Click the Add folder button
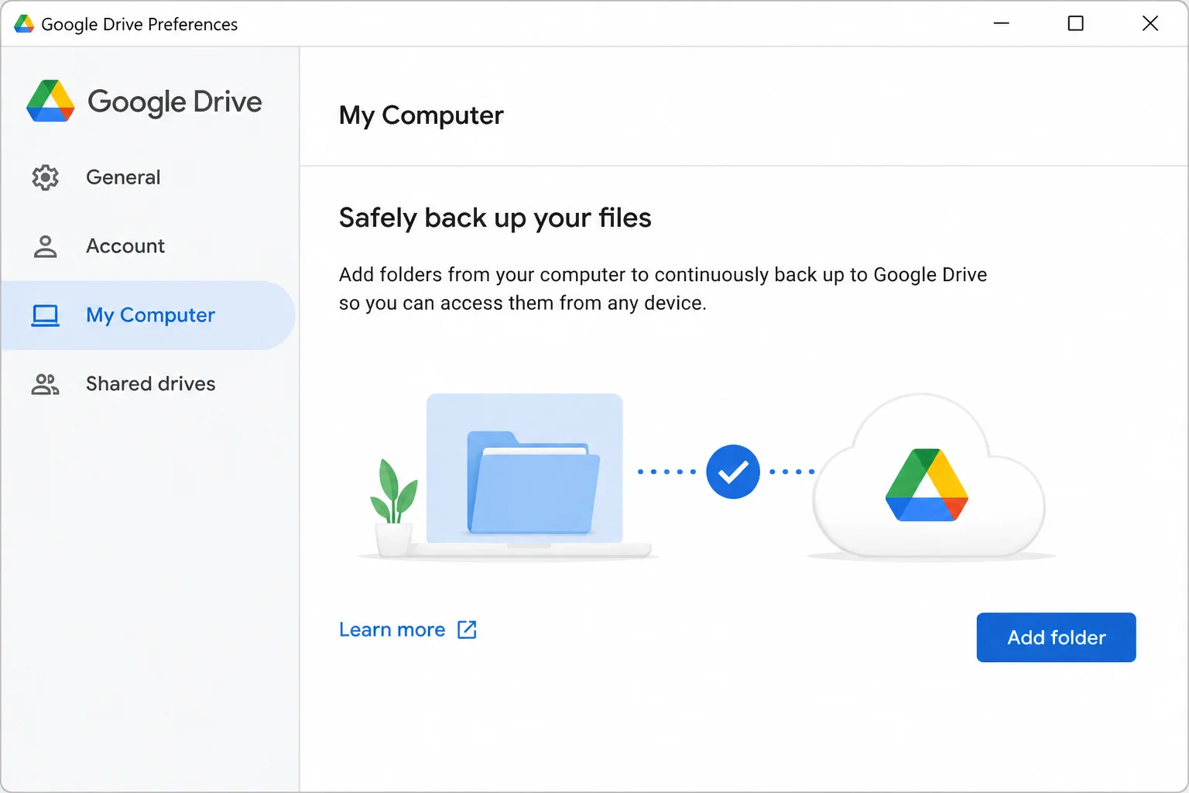 click(x=1056, y=637)
